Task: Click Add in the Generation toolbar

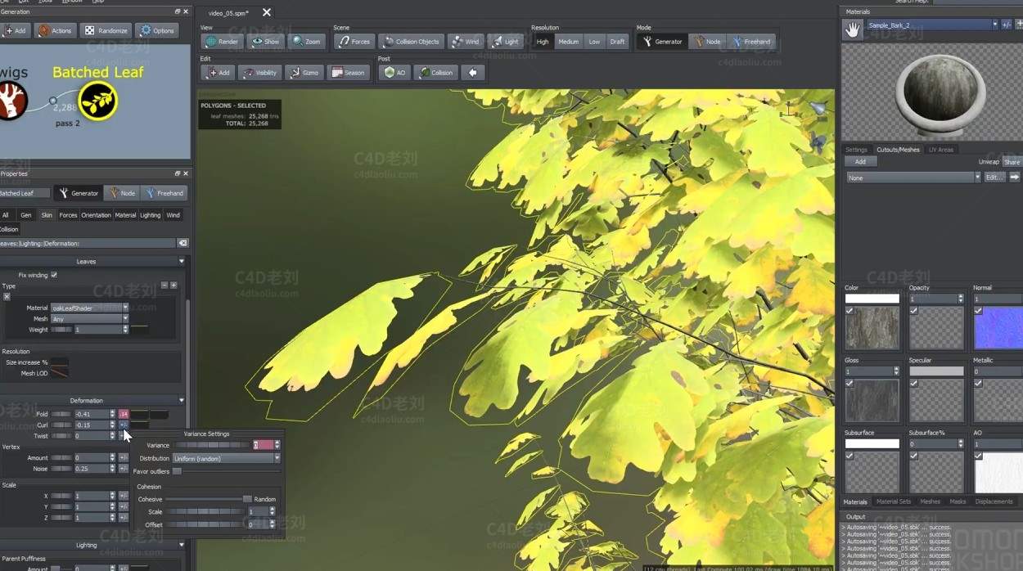Action: pos(15,30)
